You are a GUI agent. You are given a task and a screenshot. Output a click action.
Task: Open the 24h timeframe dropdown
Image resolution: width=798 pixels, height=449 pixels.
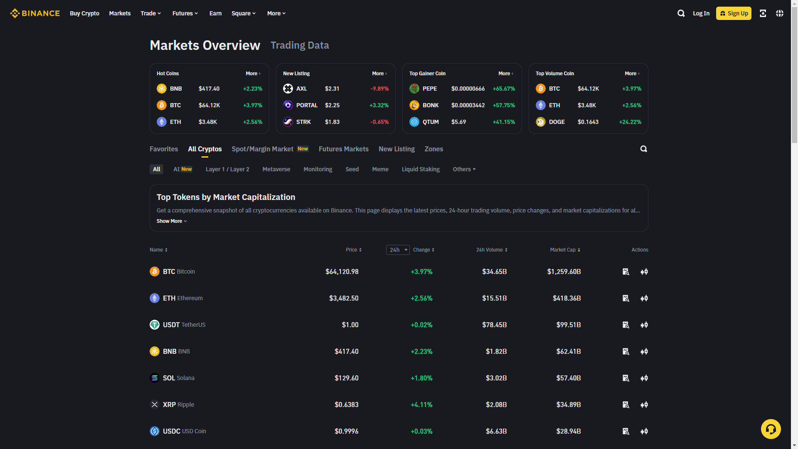398,250
